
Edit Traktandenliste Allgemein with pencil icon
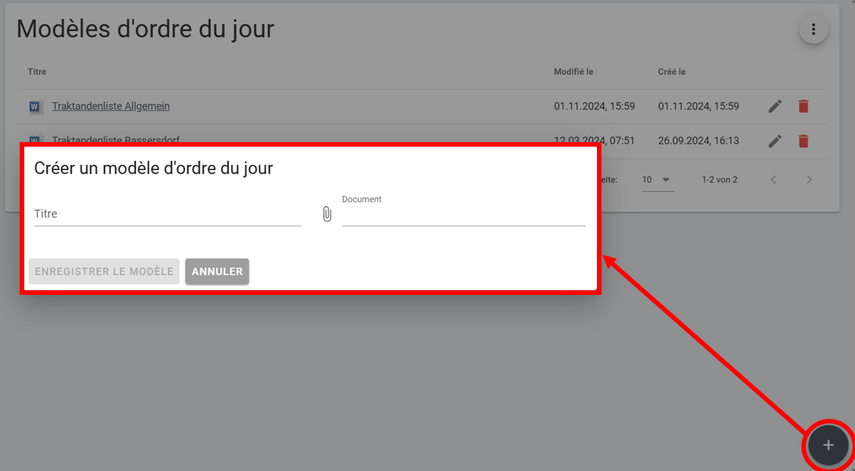775,107
